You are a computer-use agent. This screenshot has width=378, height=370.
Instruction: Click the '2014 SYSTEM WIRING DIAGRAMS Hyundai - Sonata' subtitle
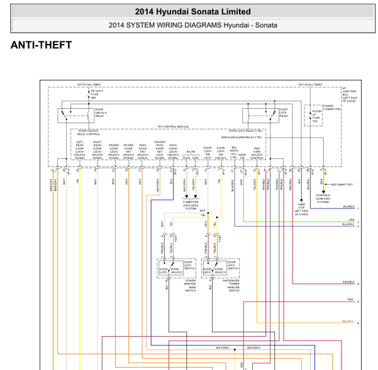point(192,25)
